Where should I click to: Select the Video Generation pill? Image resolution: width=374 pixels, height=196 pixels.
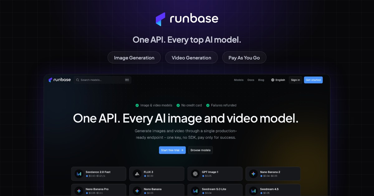pyautogui.click(x=191, y=58)
